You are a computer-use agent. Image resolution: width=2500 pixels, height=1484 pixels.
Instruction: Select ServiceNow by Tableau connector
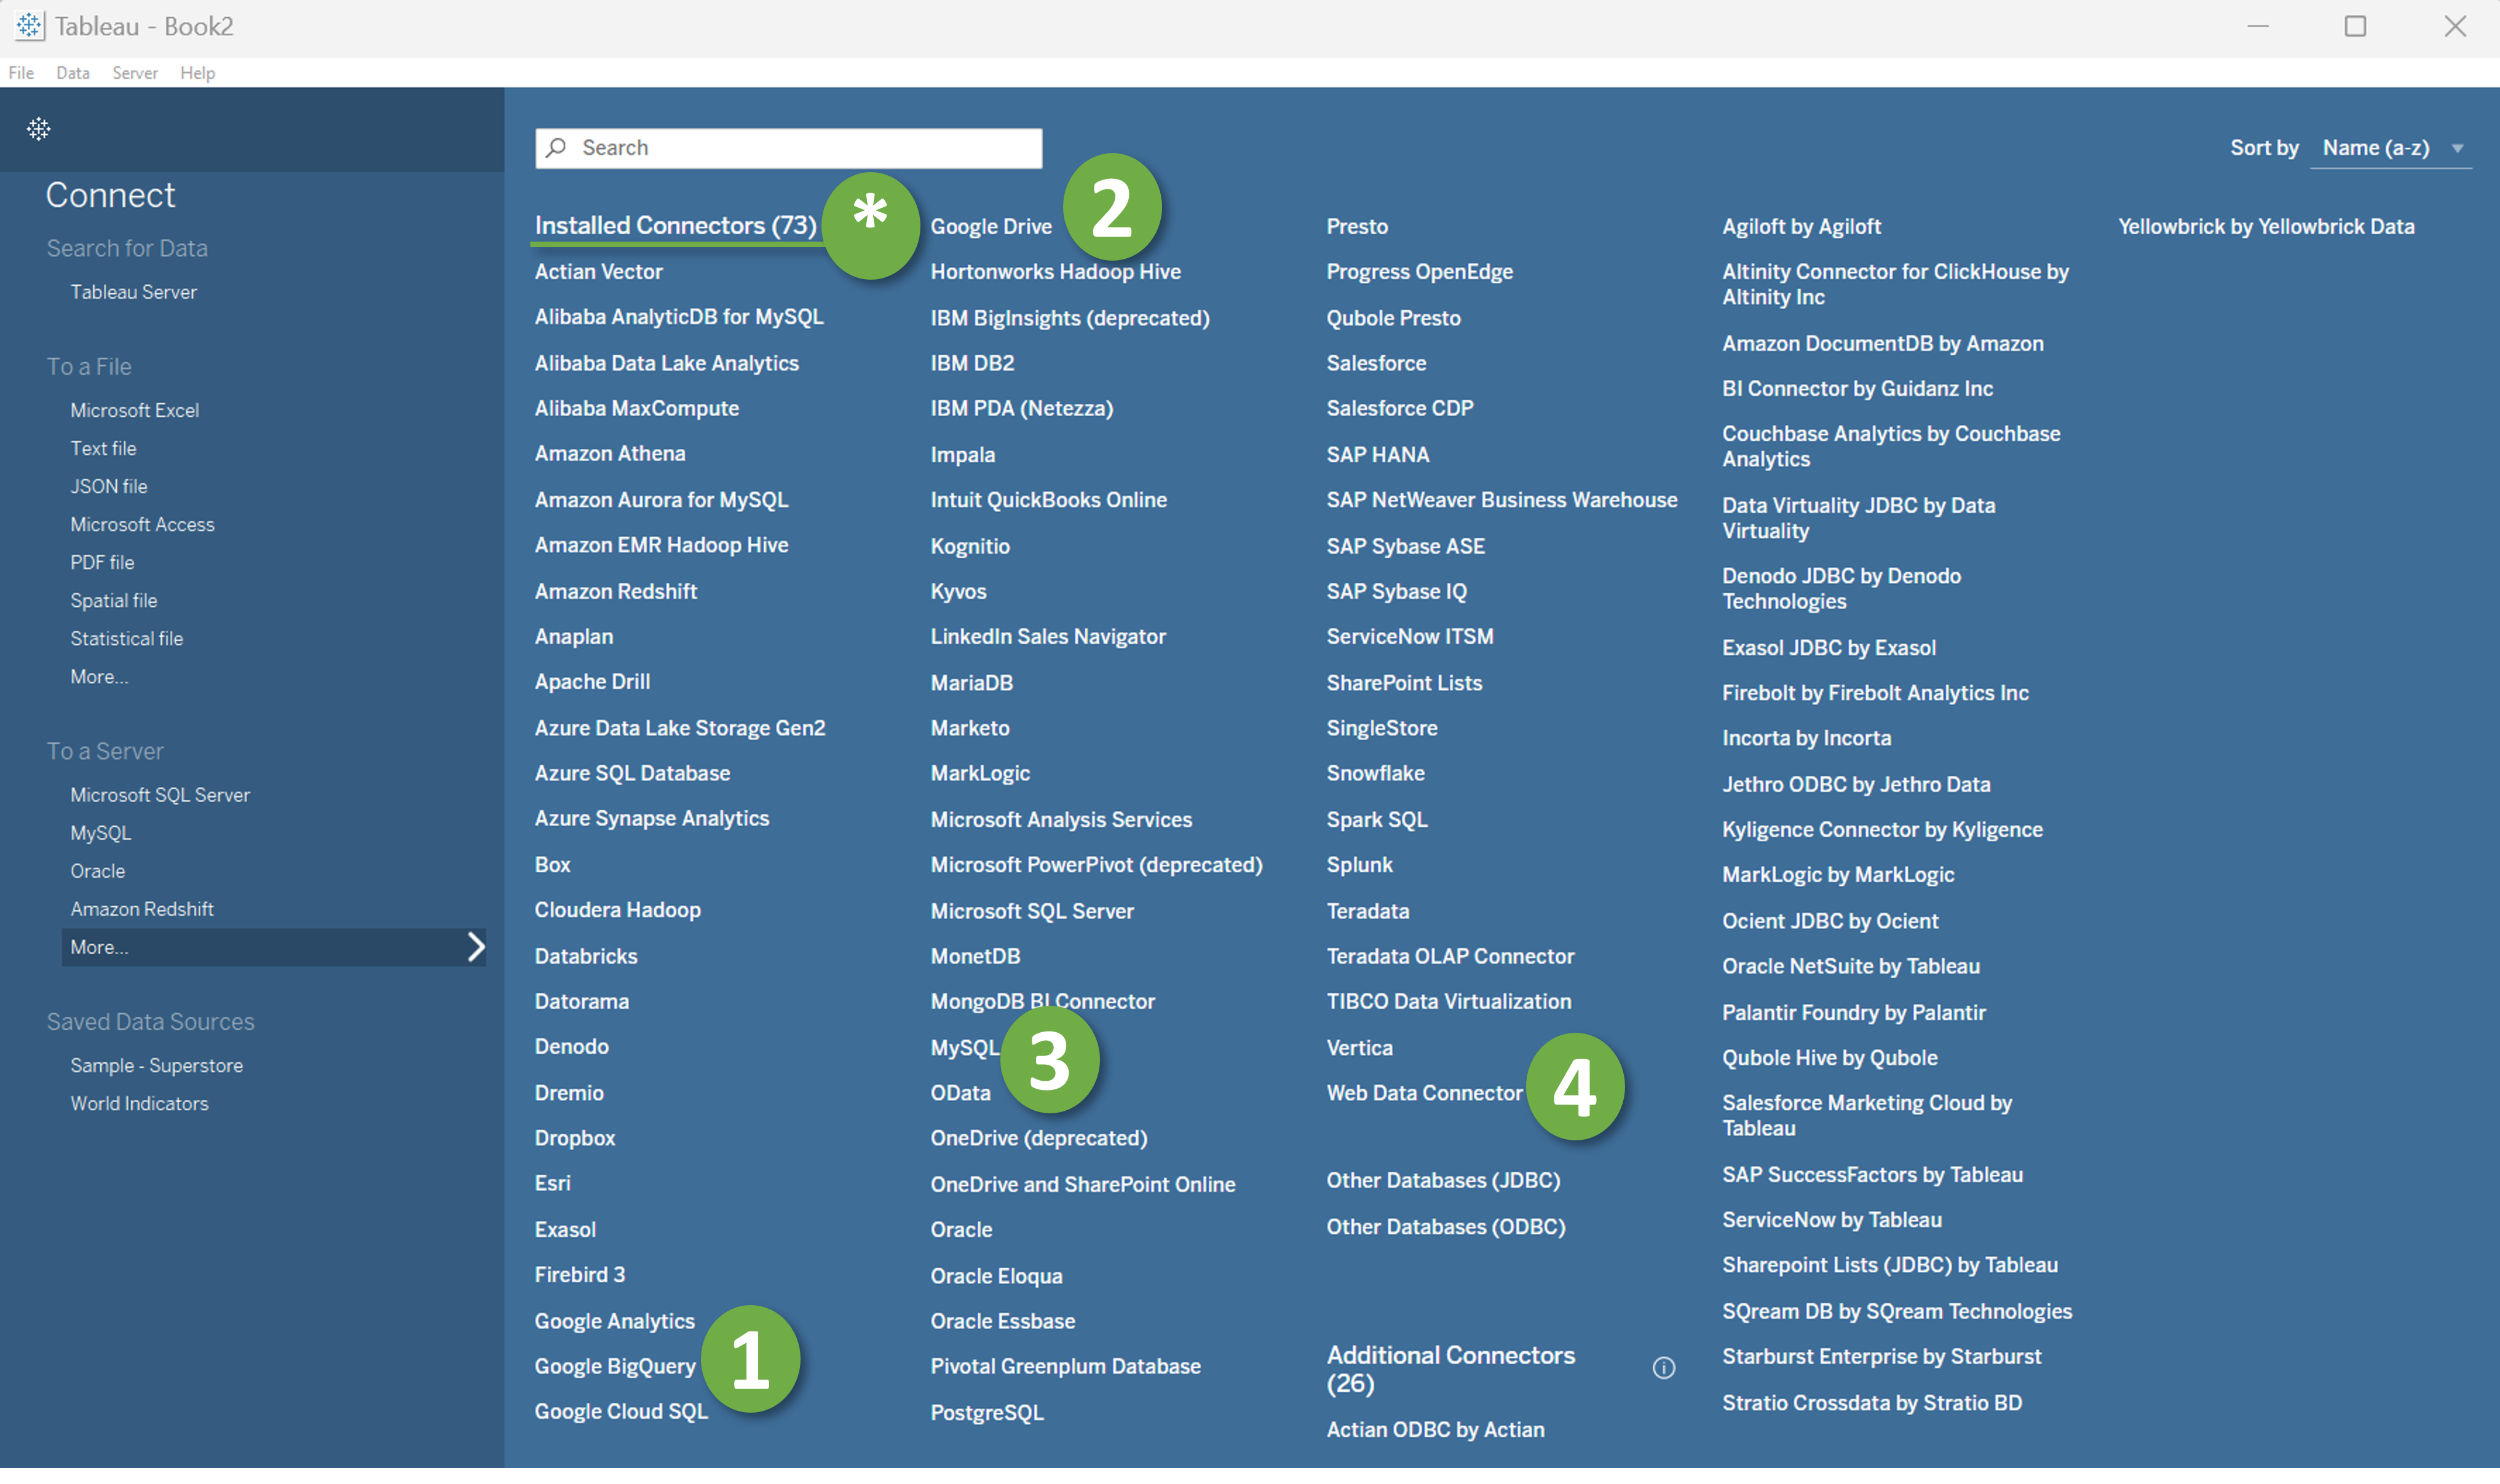pyautogui.click(x=1831, y=1220)
